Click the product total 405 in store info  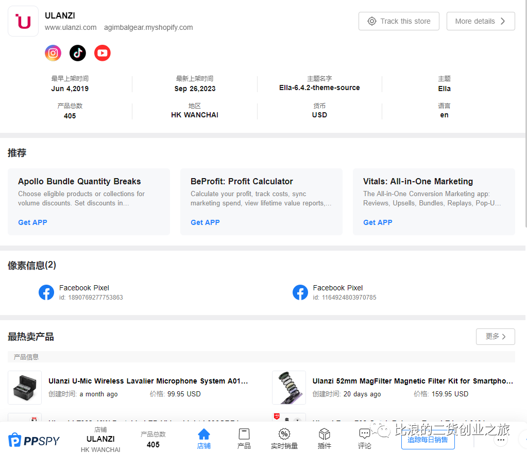click(x=70, y=116)
